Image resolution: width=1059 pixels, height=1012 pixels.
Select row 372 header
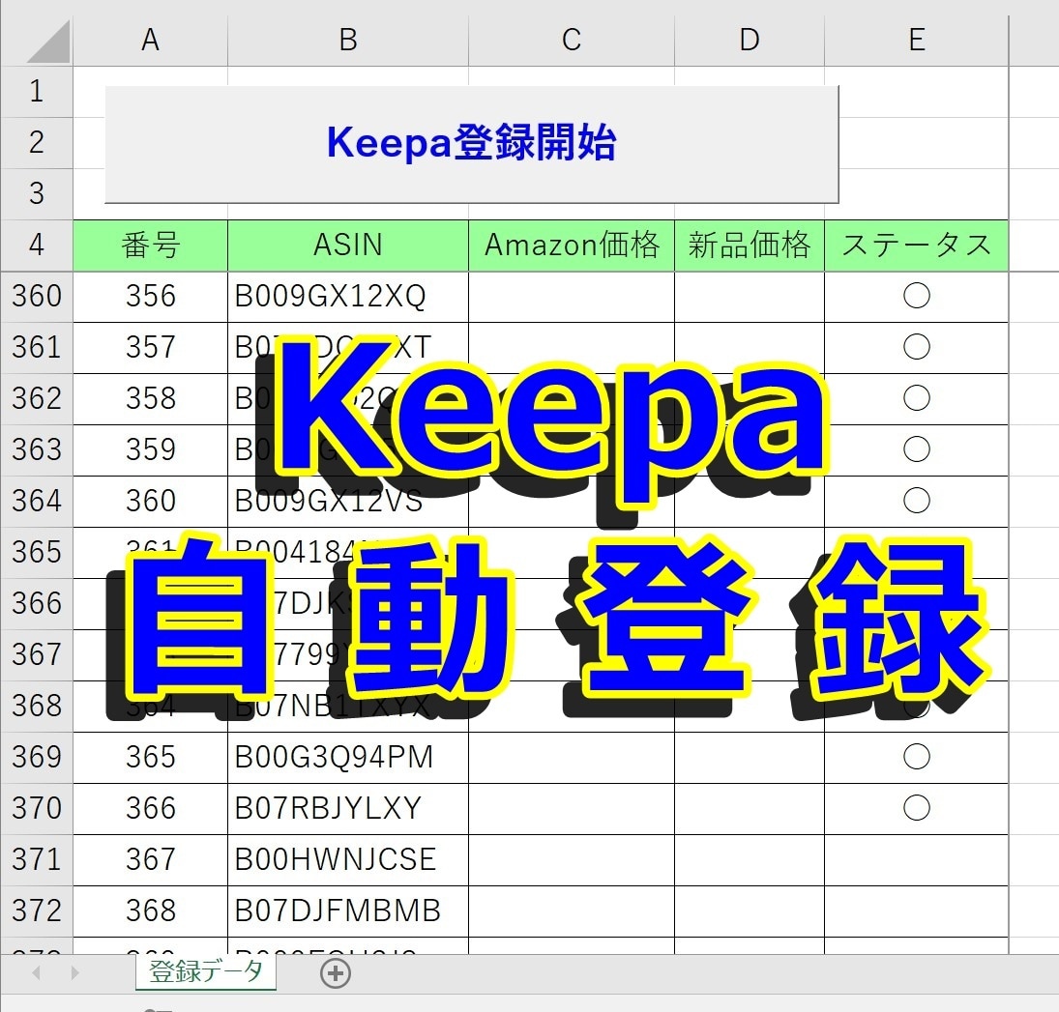(37, 911)
